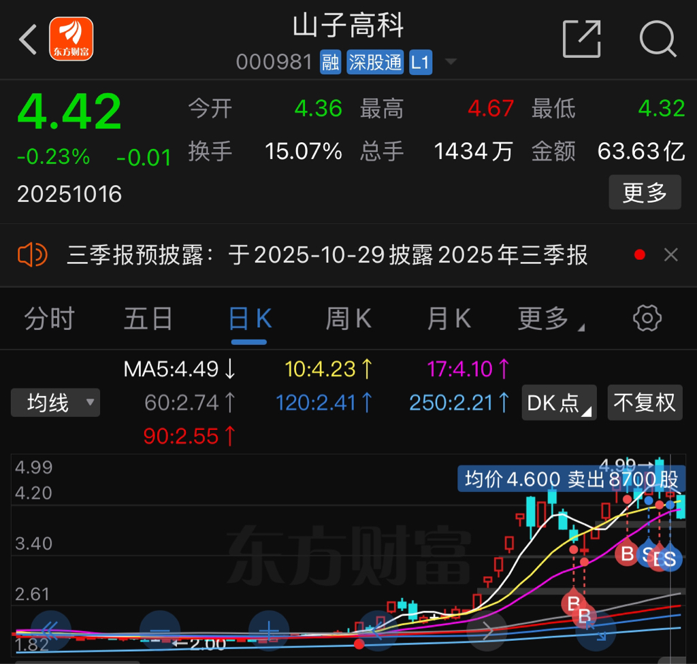This screenshot has height=664, width=697.
Task: Tap the stock name 山子高科
Action: point(348,25)
